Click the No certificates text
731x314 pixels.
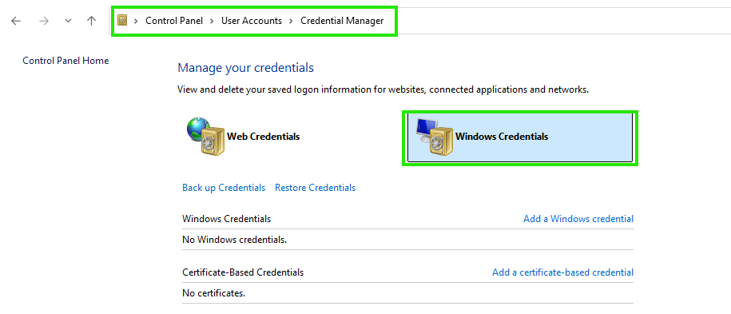click(x=213, y=294)
